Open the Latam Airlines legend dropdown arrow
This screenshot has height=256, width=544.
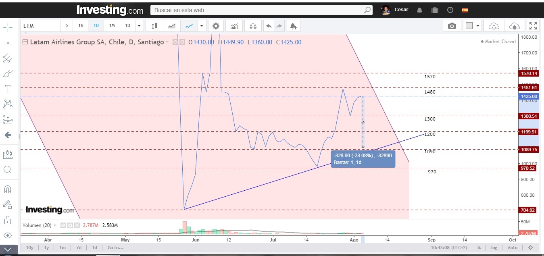point(167,42)
